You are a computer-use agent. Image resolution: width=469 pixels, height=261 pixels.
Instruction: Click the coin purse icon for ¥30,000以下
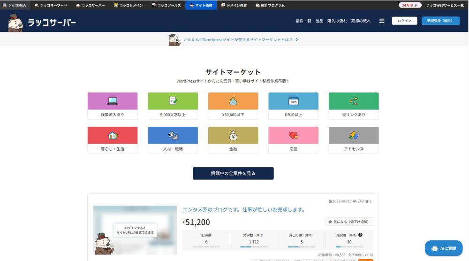coord(233,101)
